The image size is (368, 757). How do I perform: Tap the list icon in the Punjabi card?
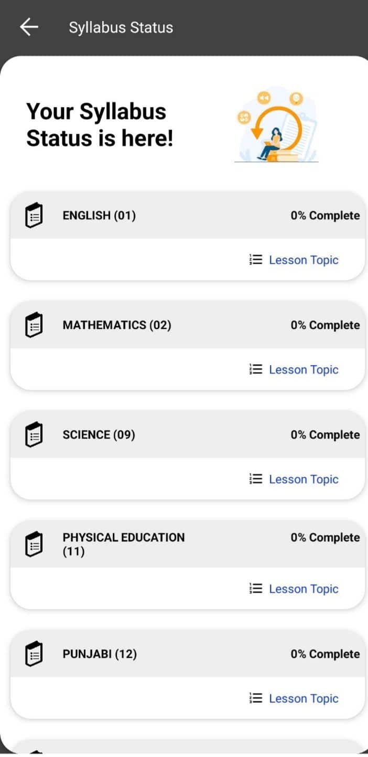tap(255, 698)
